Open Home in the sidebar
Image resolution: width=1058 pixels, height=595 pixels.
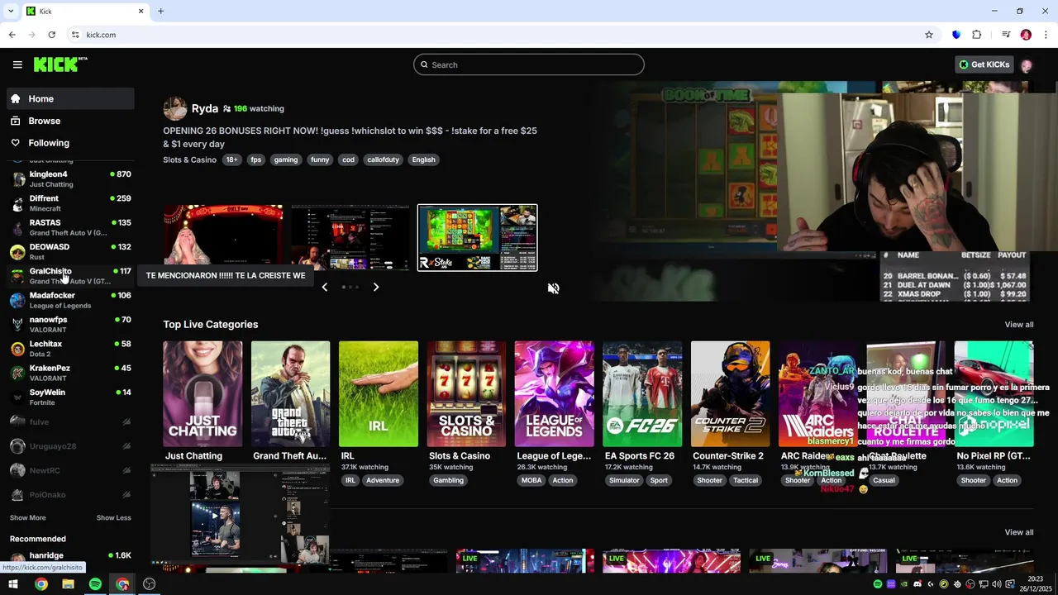coord(70,98)
